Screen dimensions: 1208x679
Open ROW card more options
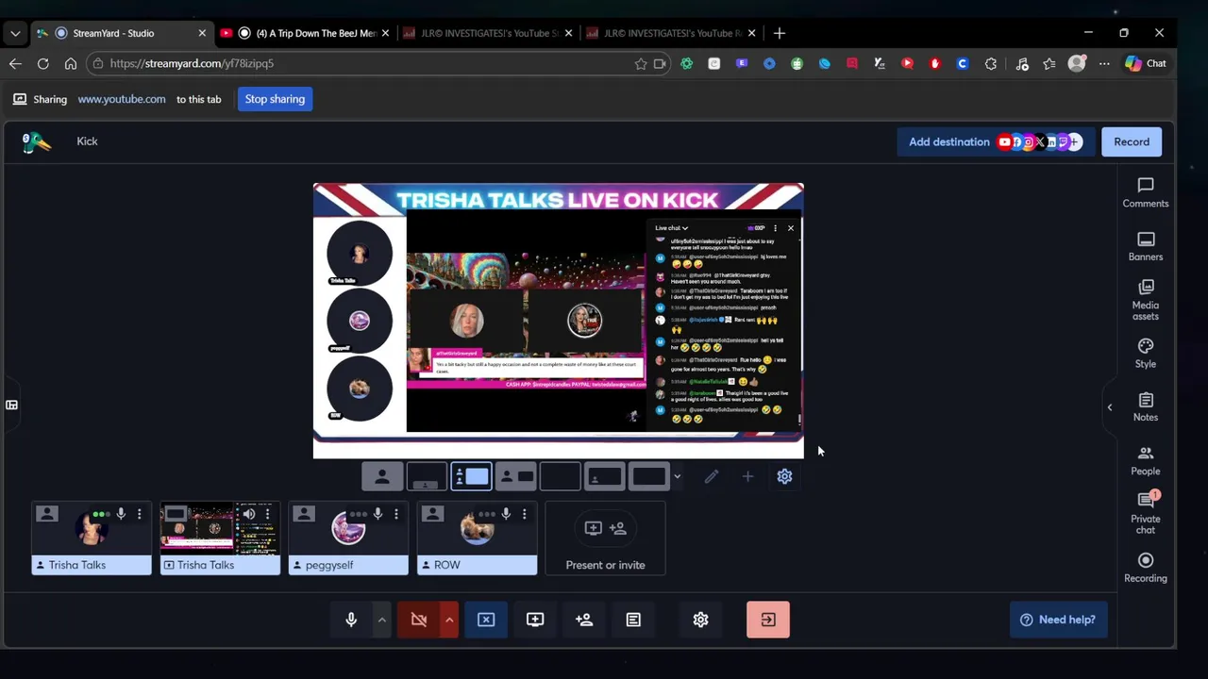(x=524, y=514)
